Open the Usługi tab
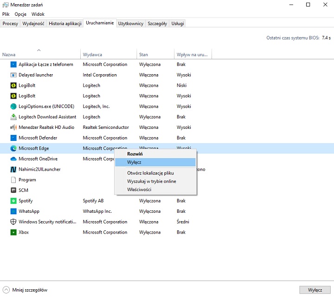This screenshot has height=299, width=334. [x=177, y=24]
